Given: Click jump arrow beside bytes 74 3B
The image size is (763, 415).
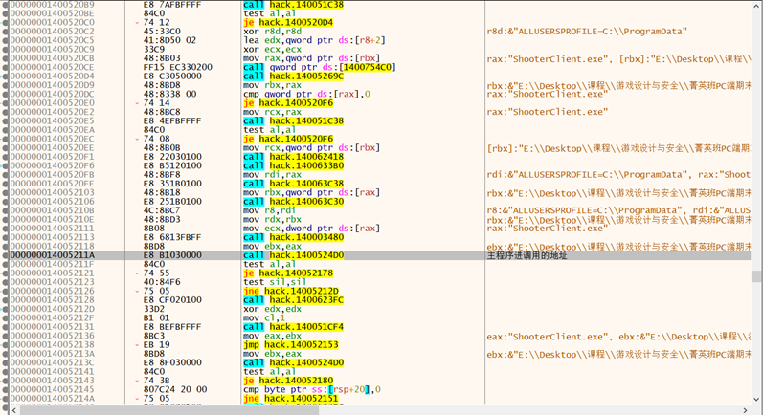Looking at the screenshot, I should tap(137, 381).
